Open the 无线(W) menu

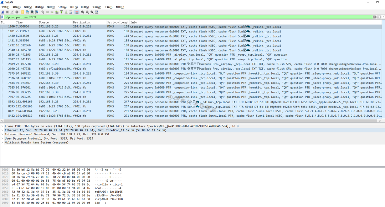[x=97, y=7]
